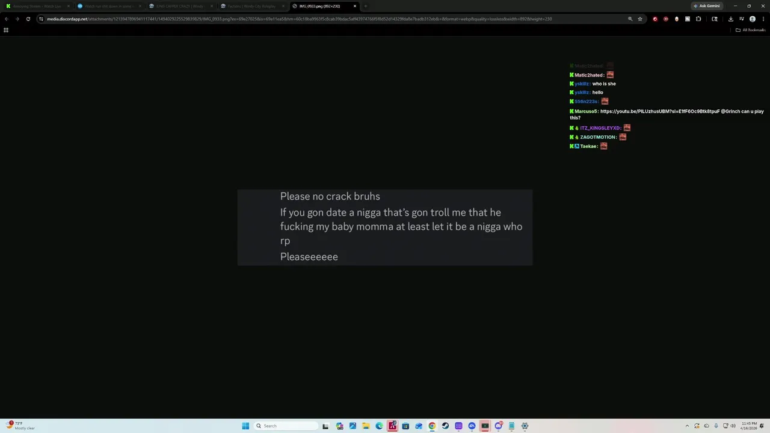Click the taskbar Search box

click(286, 426)
